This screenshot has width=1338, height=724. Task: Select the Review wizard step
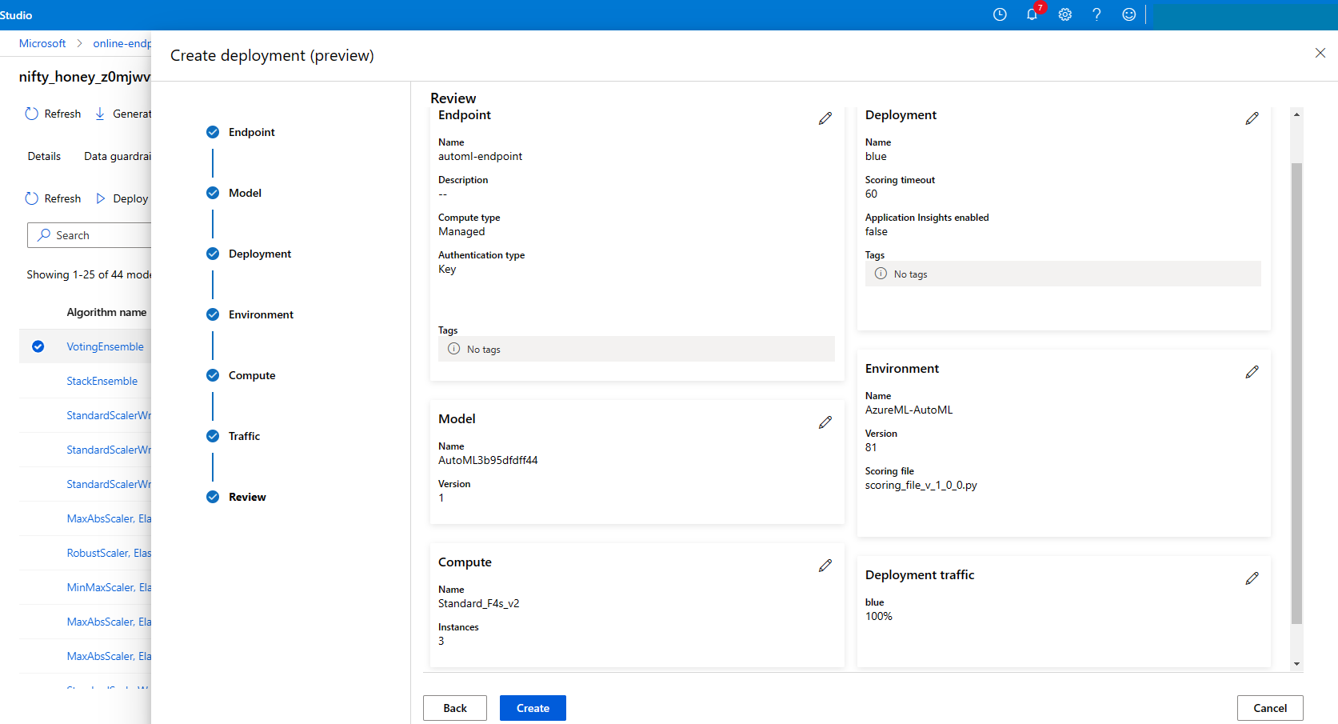pos(247,497)
